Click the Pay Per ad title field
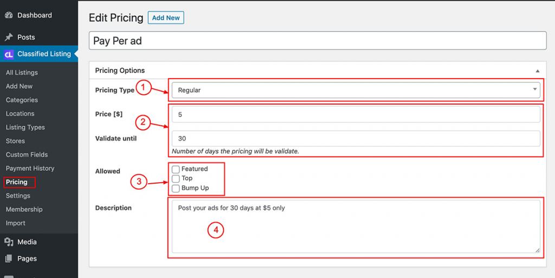 pos(318,41)
